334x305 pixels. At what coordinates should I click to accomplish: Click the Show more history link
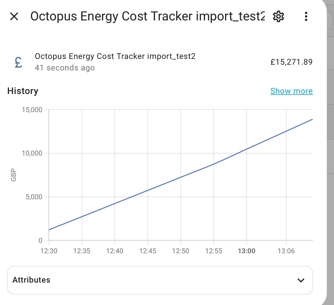291,91
